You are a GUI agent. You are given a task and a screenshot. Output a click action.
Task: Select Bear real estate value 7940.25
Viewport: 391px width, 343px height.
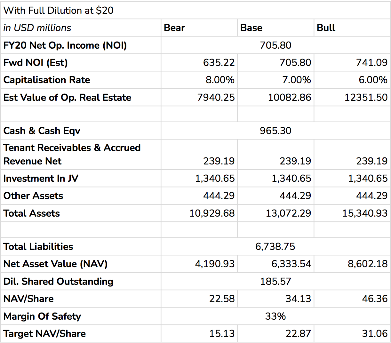pyautogui.click(x=199, y=97)
